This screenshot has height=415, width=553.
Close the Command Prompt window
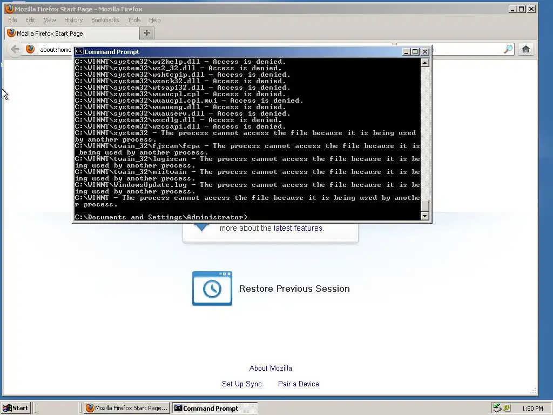(425, 51)
